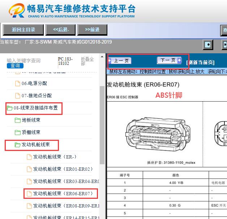Click page icon beside ER03-ER04 entry

pyautogui.click(x=29, y=182)
